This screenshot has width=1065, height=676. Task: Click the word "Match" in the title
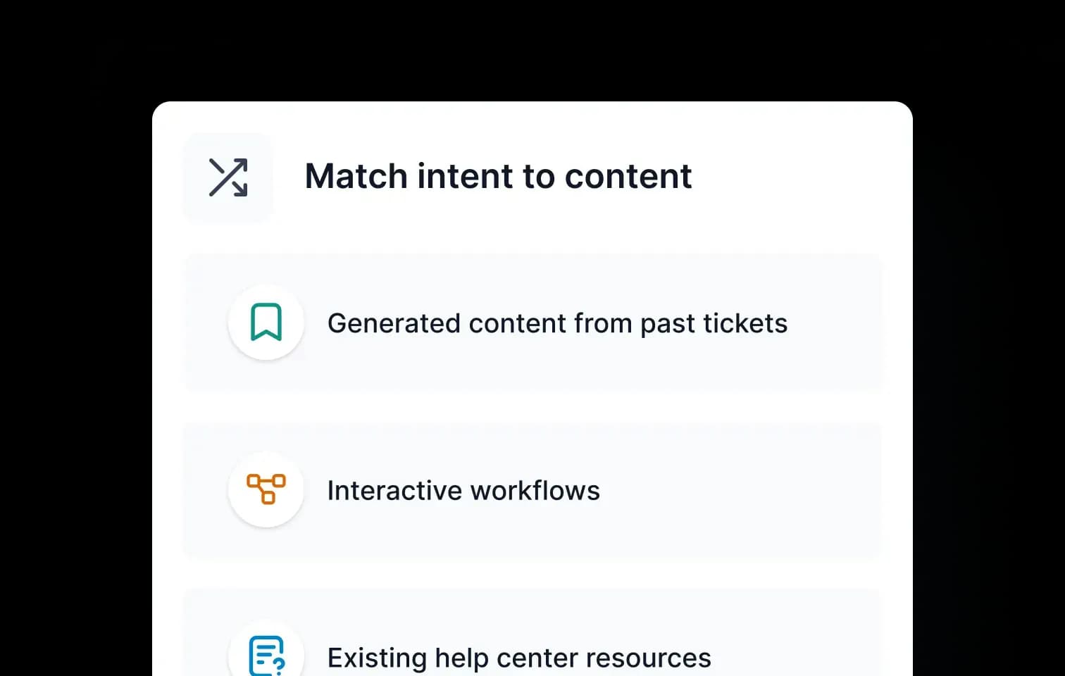pyautogui.click(x=356, y=176)
